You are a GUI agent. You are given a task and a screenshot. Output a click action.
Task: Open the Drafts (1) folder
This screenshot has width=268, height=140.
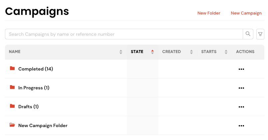tap(28, 107)
